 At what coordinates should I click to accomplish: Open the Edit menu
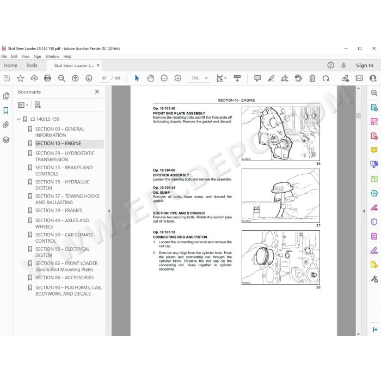click(x=14, y=57)
